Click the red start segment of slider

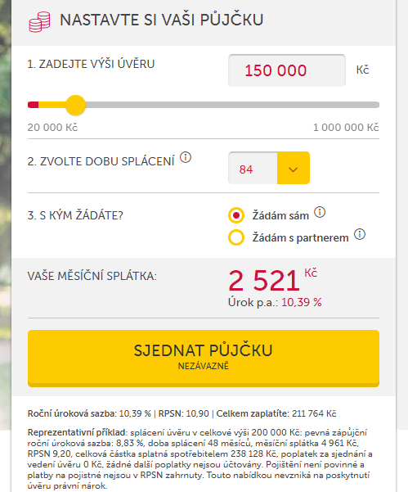34,105
